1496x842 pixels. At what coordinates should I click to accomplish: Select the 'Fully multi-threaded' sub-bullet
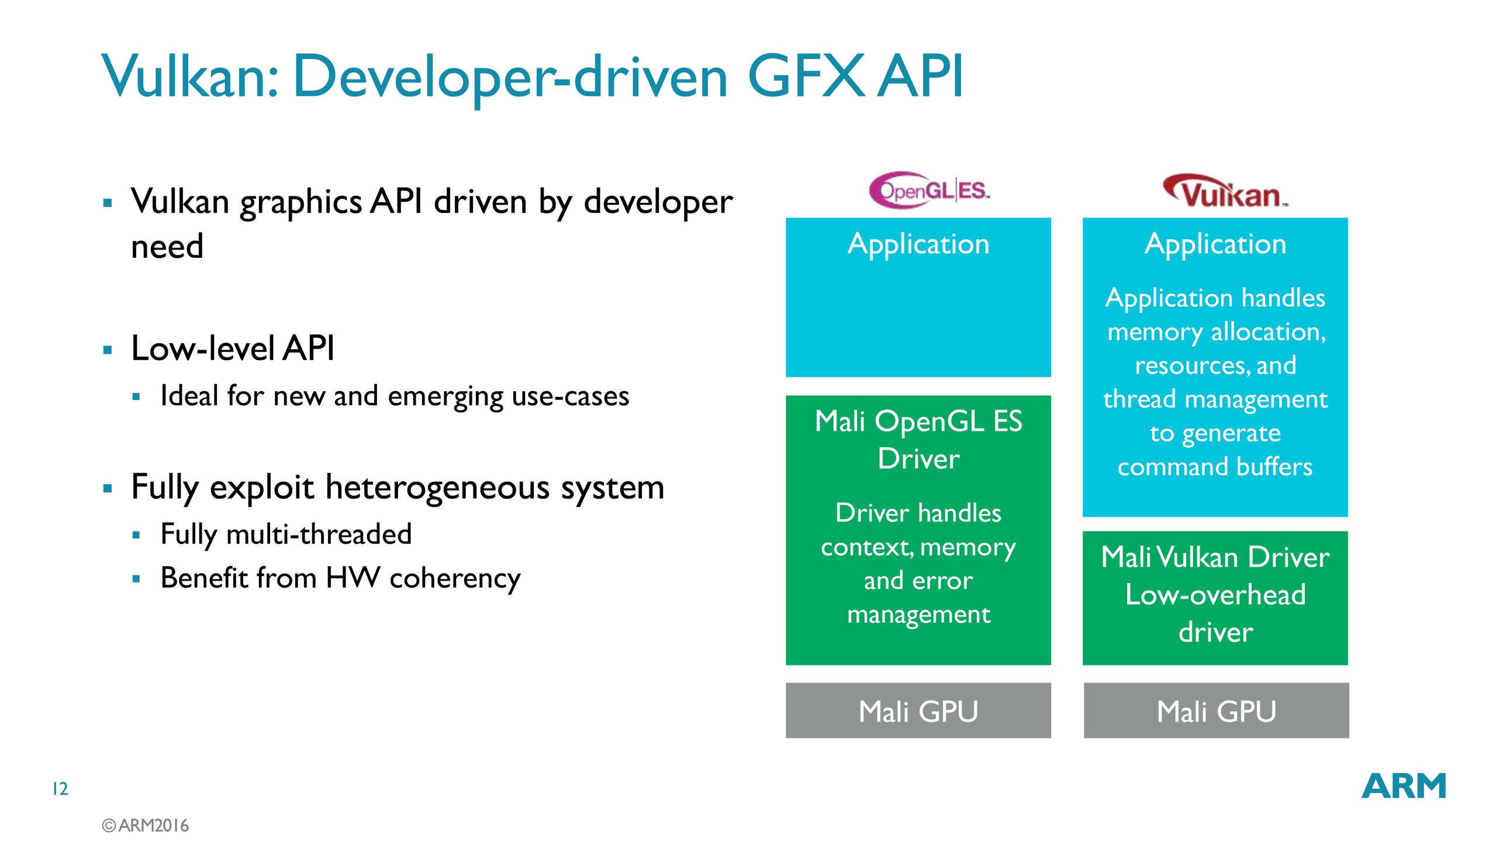point(286,534)
